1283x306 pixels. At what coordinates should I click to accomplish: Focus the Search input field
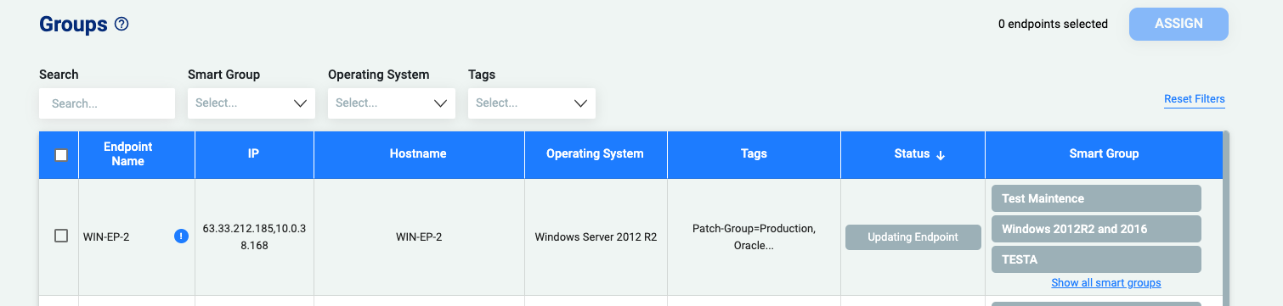click(x=107, y=103)
